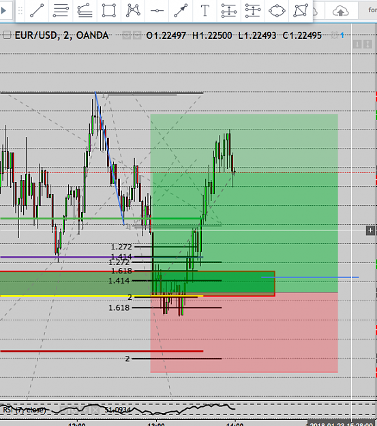This screenshot has width=377, height=426.
Task: Click the first faded icon after OANDA
Action: tap(126, 35)
